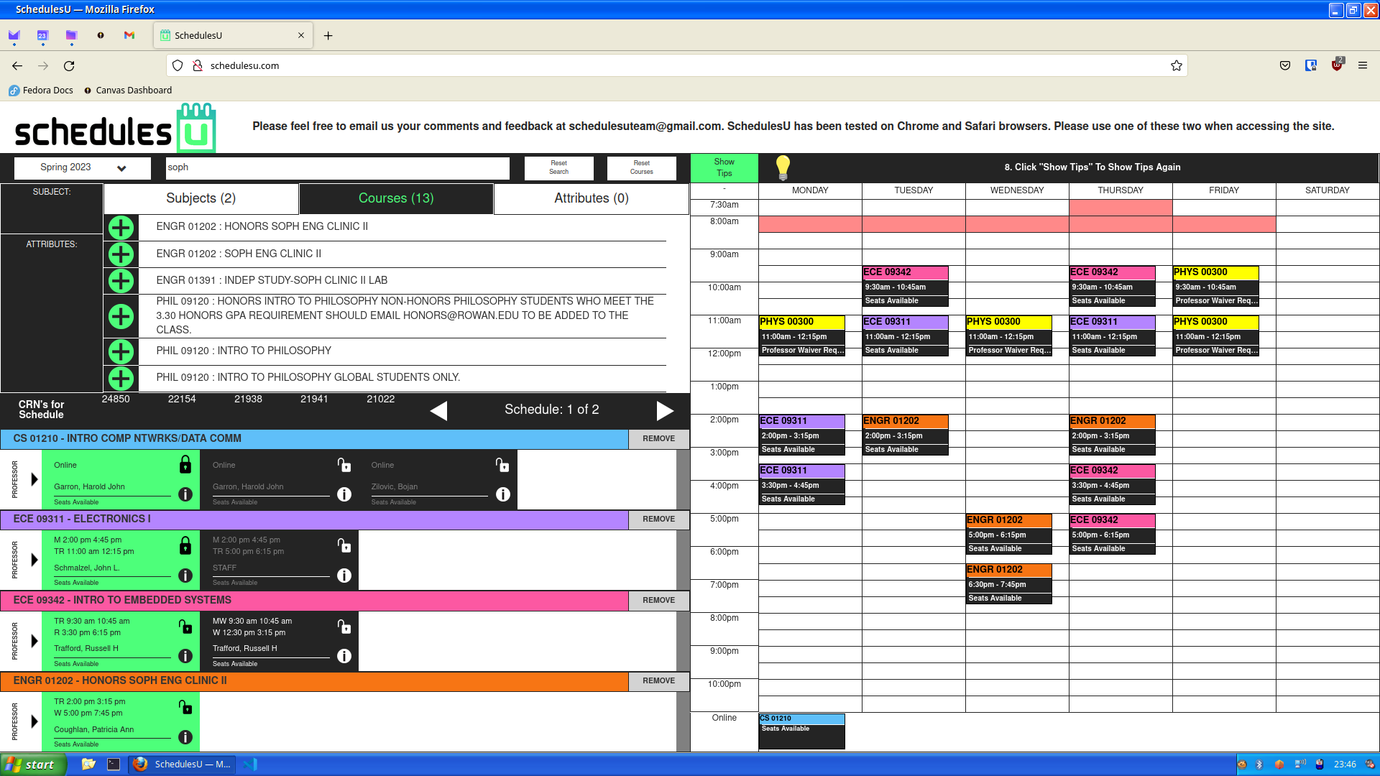Click the orange ENGR 01202 Wednesday 6:30pm block
The height and width of the screenshot is (776, 1380).
(1008, 583)
